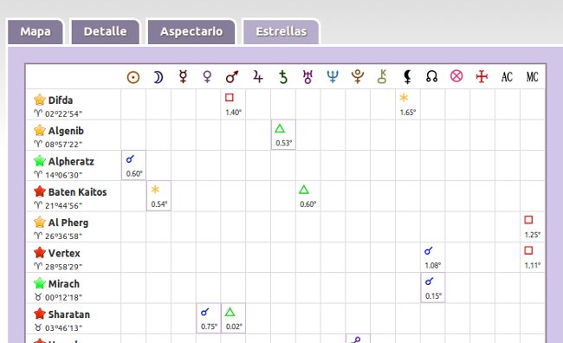
Task: Click Mirach conjunction North Node 0.15° cell
Action: click(433, 288)
